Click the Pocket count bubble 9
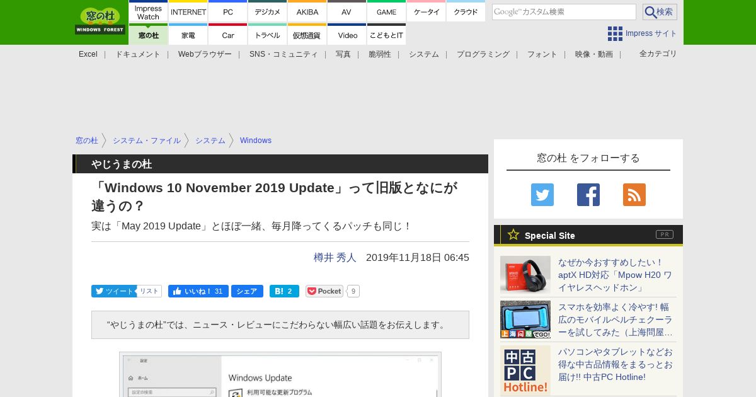Image resolution: width=756 pixels, height=397 pixels. [x=353, y=291]
